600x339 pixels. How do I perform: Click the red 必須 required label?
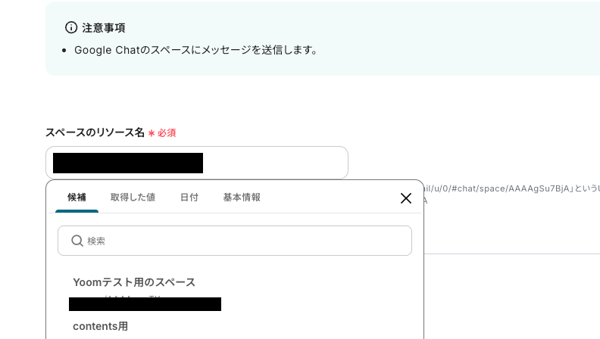tap(167, 133)
